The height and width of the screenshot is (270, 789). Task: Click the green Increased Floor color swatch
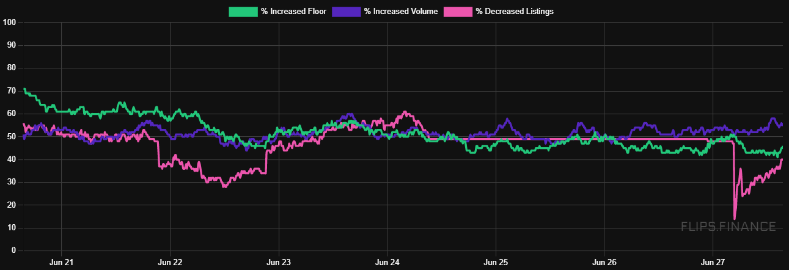tap(243, 12)
